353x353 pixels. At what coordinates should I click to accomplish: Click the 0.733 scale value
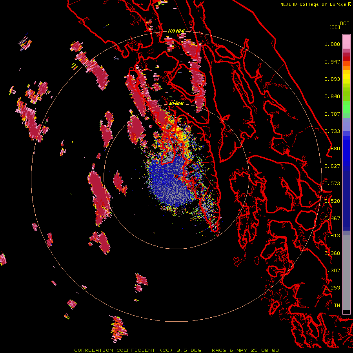(x=332, y=131)
